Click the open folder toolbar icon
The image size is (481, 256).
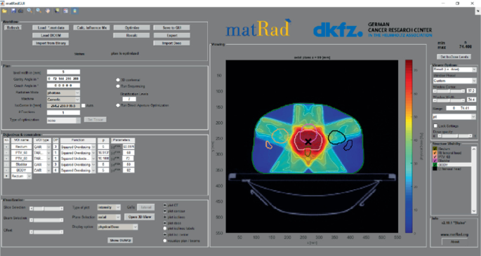pos(5,11)
